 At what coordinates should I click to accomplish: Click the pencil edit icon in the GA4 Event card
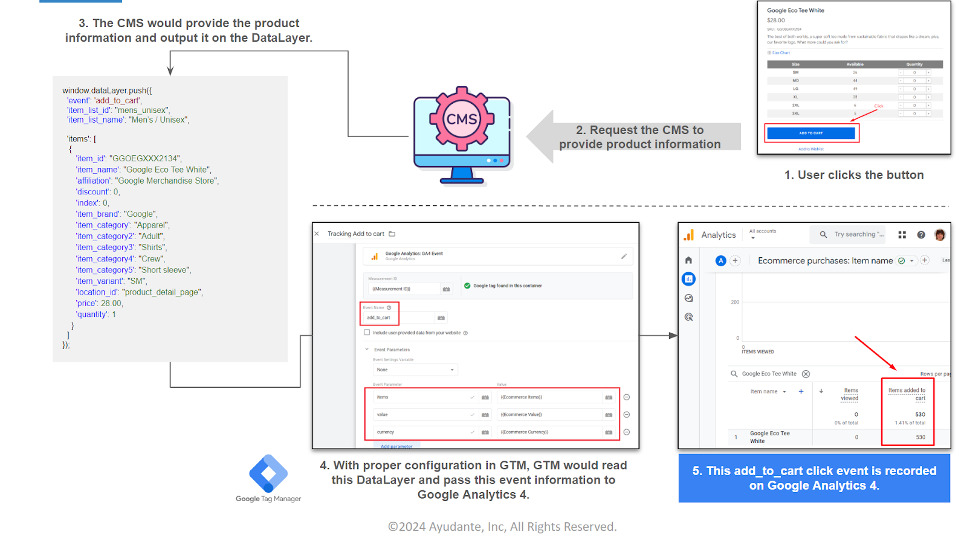624,257
